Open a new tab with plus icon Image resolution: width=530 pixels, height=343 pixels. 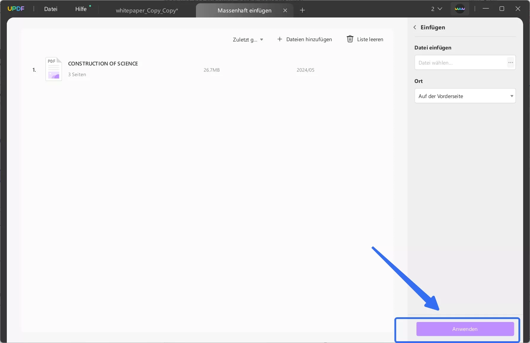302,10
